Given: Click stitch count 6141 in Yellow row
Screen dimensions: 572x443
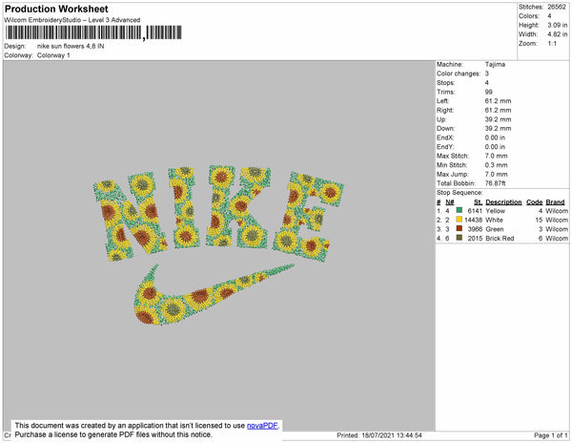Looking at the screenshot, I should pyautogui.click(x=475, y=211).
